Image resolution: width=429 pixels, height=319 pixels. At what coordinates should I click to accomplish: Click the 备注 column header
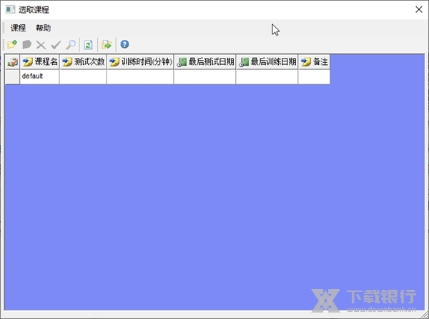click(314, 62)
